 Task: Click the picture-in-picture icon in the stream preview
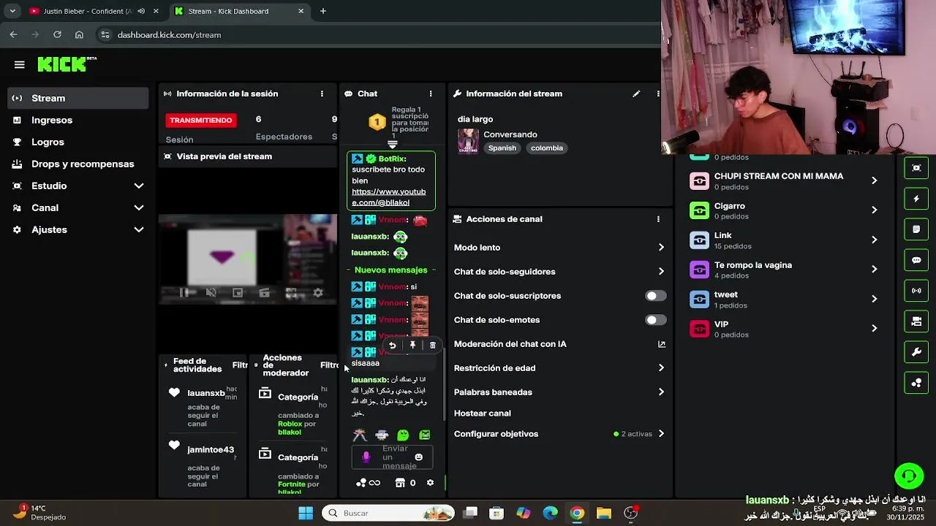(238, 293)
